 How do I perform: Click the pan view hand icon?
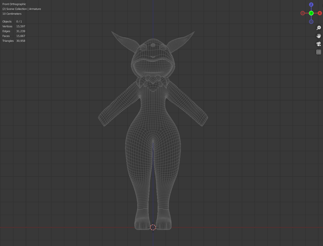click(319, 36)
